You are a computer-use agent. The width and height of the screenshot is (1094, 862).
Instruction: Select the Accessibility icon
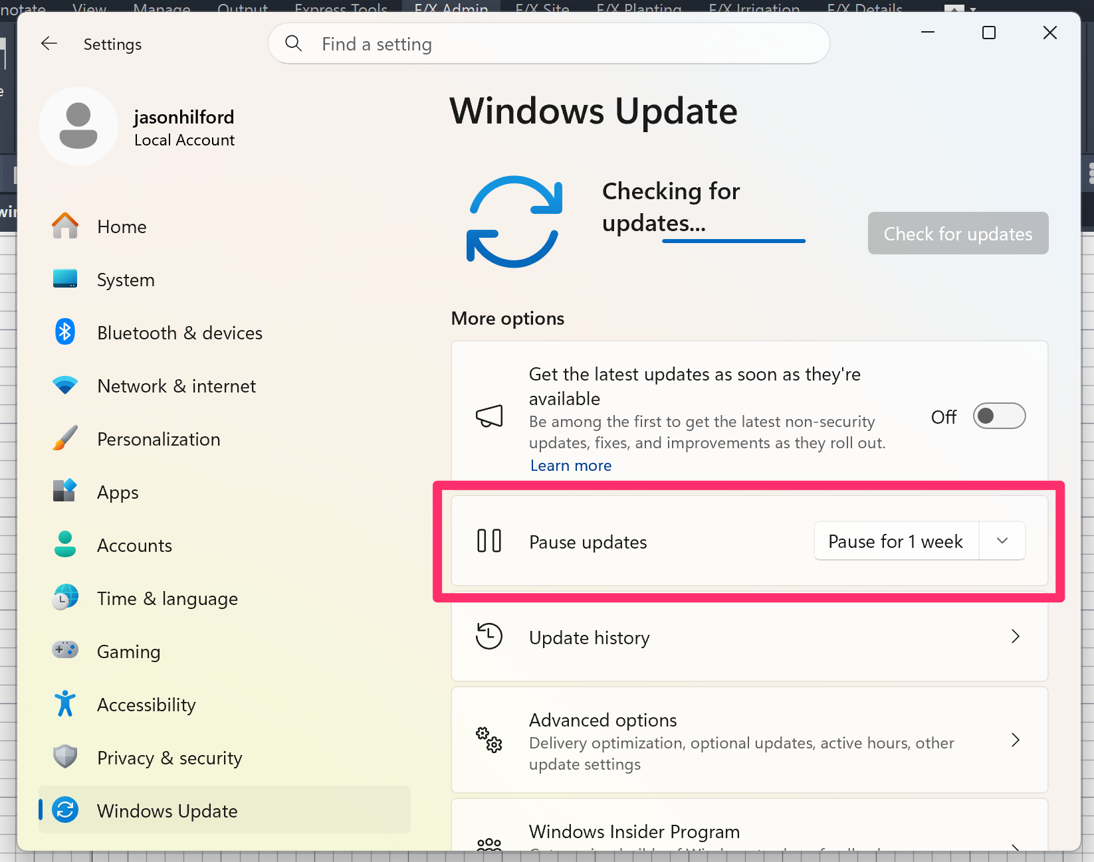coord(64,704)
